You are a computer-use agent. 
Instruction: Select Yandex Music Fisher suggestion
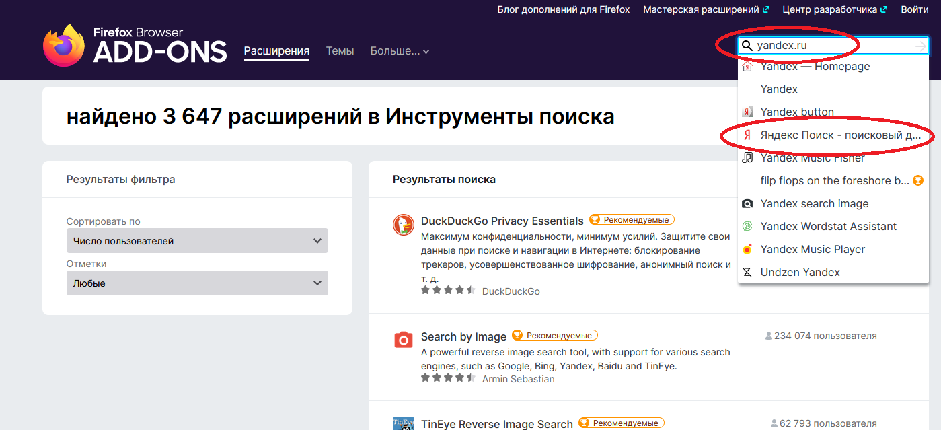pyautogui.click(x=812, y=157)
